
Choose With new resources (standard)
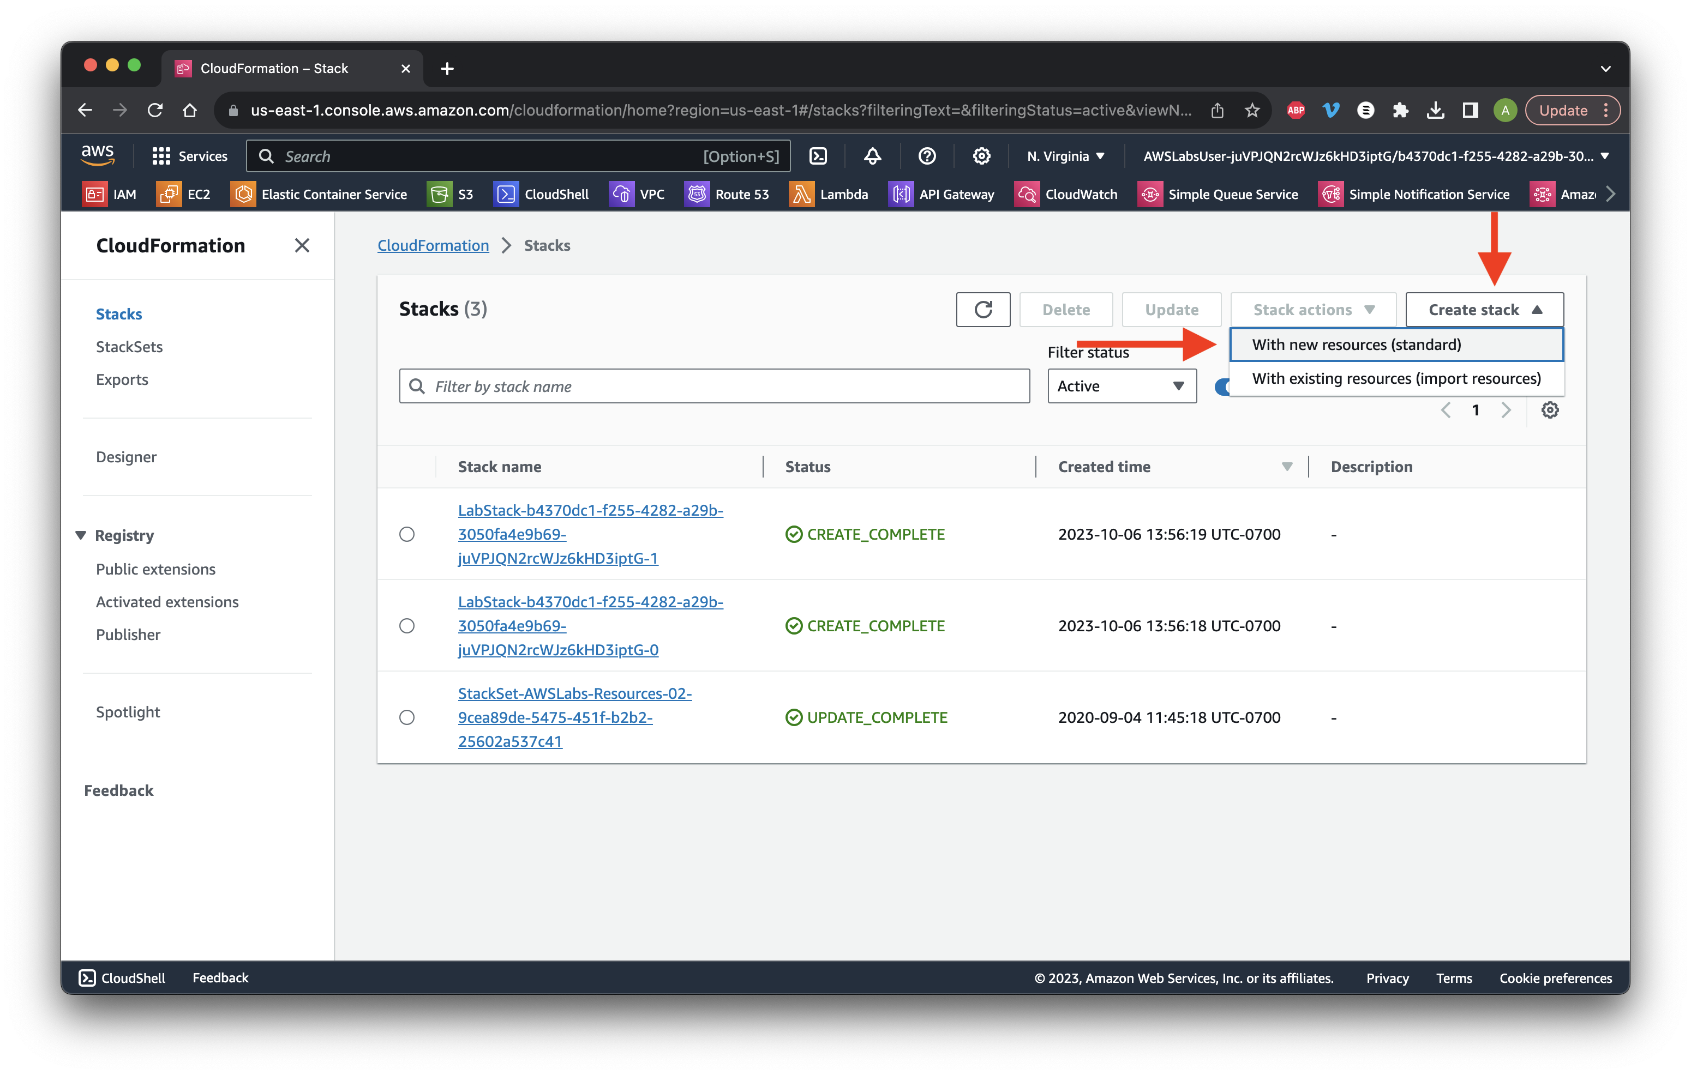[1396, 345]
